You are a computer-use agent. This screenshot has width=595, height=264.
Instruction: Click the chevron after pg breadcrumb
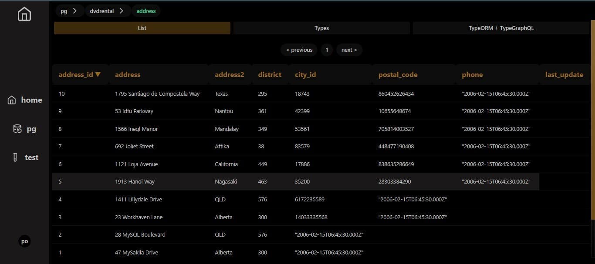(x=75, y=11)
